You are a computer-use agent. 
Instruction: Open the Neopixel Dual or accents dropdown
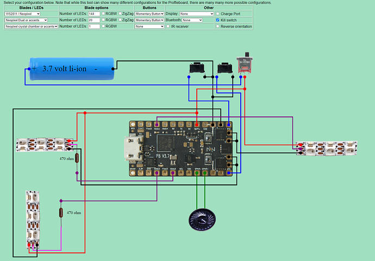click(x=26, y=20)
